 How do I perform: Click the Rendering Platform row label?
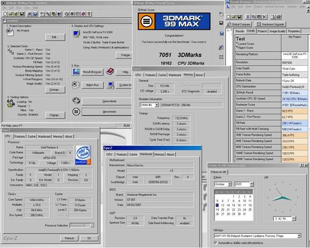[x=258, y=56]
